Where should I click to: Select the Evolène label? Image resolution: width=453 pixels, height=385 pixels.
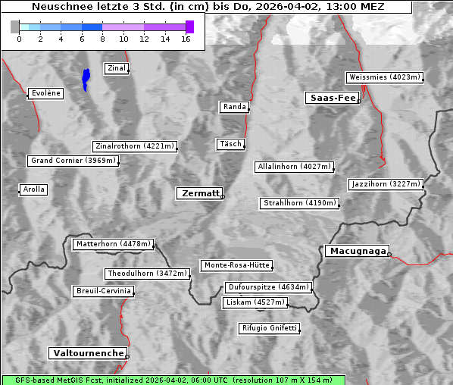tap(45, 93)
